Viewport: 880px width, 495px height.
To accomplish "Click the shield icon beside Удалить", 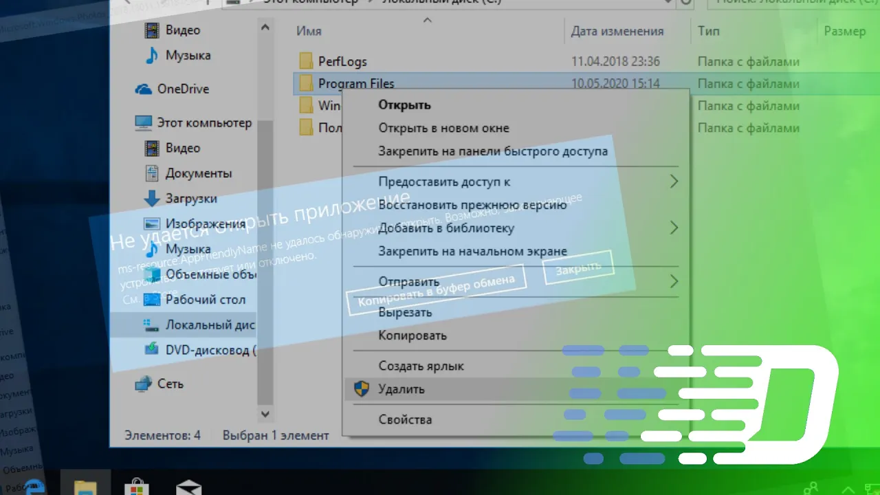I will [362, 389].
